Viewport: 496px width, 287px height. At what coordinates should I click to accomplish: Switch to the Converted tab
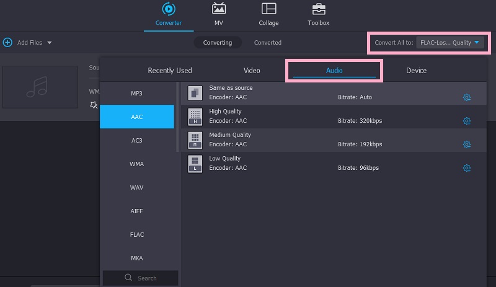point(267,43)
